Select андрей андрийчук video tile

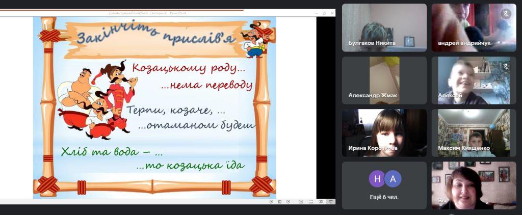[x=474, y=28]
